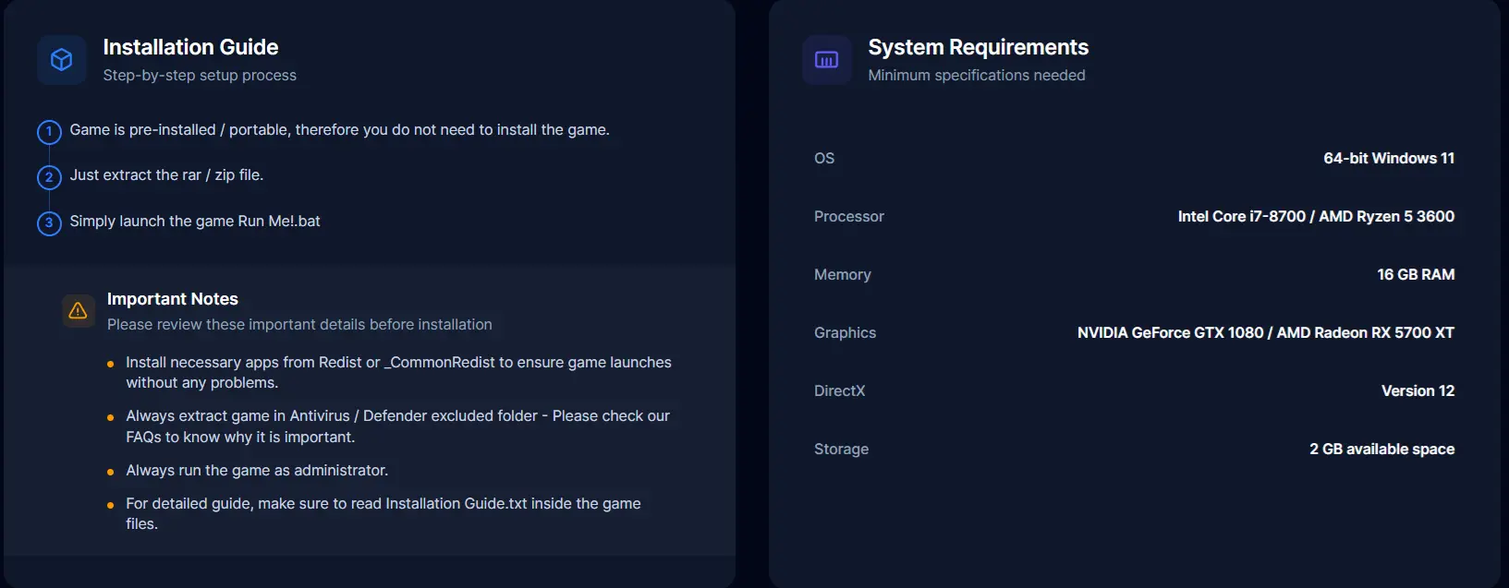Viewport: 1509px width, 588px height.
Task: Select the step 3 circle marker
Action: pos(49,223)
